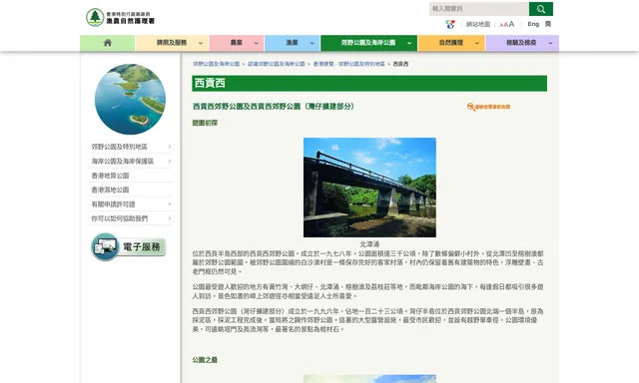This screenshot has width=639, height=383.
Task: Click breadcrumb 郊野公園及海岸公園
Action: [x=216, y=64]
